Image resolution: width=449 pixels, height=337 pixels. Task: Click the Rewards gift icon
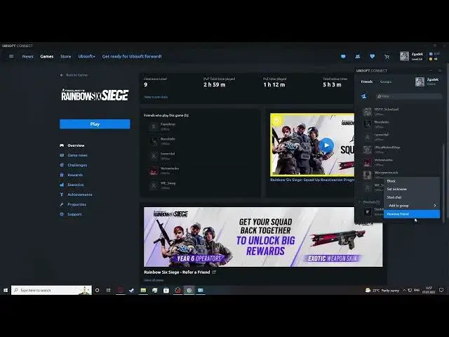pos(62,175)
